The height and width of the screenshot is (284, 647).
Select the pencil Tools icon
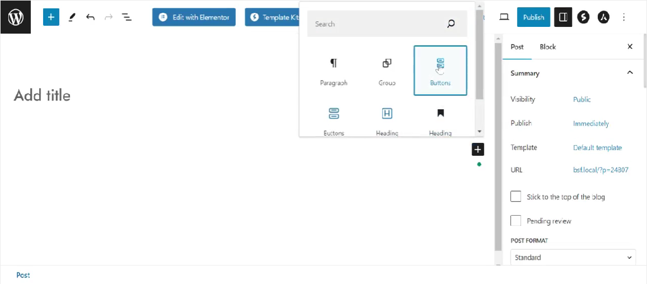click(x=72, y=17)
